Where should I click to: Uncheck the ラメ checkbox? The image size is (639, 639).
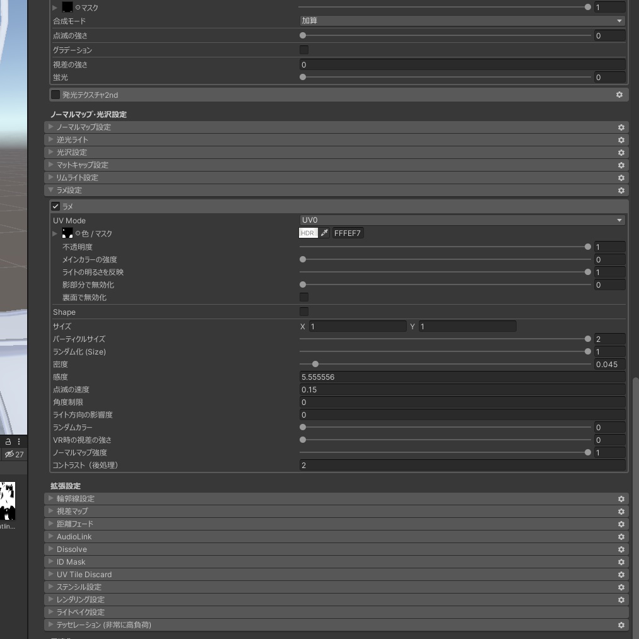(x=55, y=206)
